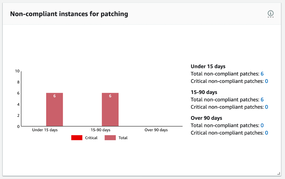
Task: Open the info tooltip for this widget
Action: (x=270, y=13)
